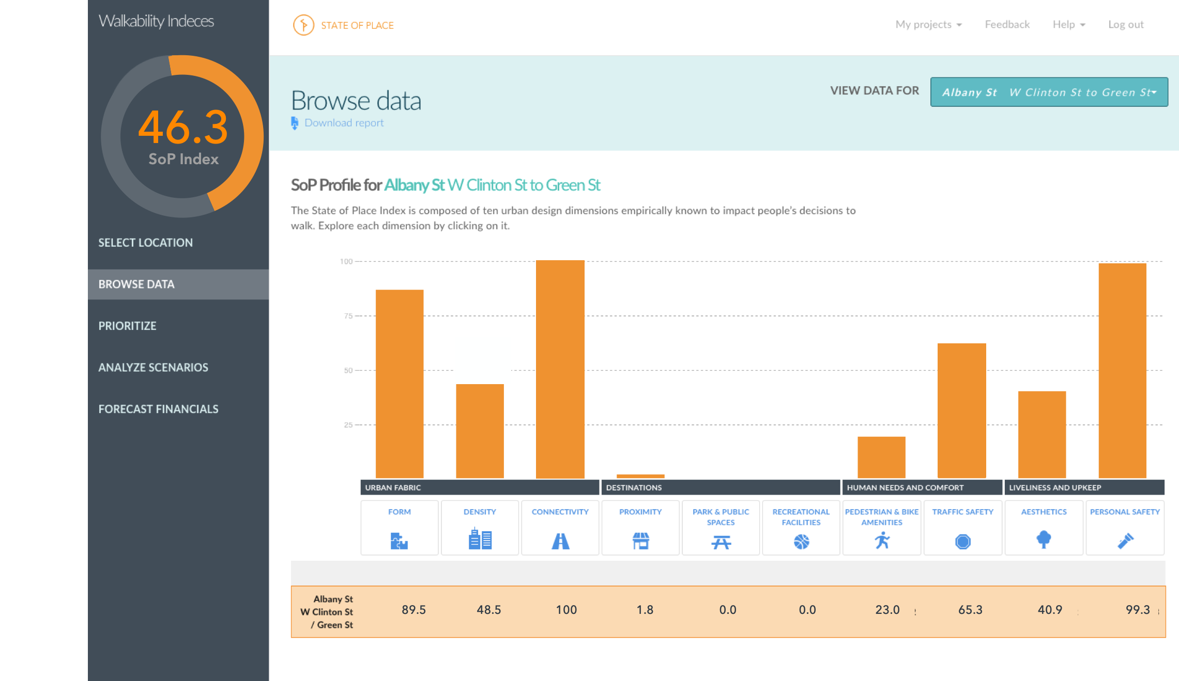This screenshot has width=1179, height=681.
Task: Click the PERSONAL SAFETY dimension label
Action: click(x=1125, y=512)
